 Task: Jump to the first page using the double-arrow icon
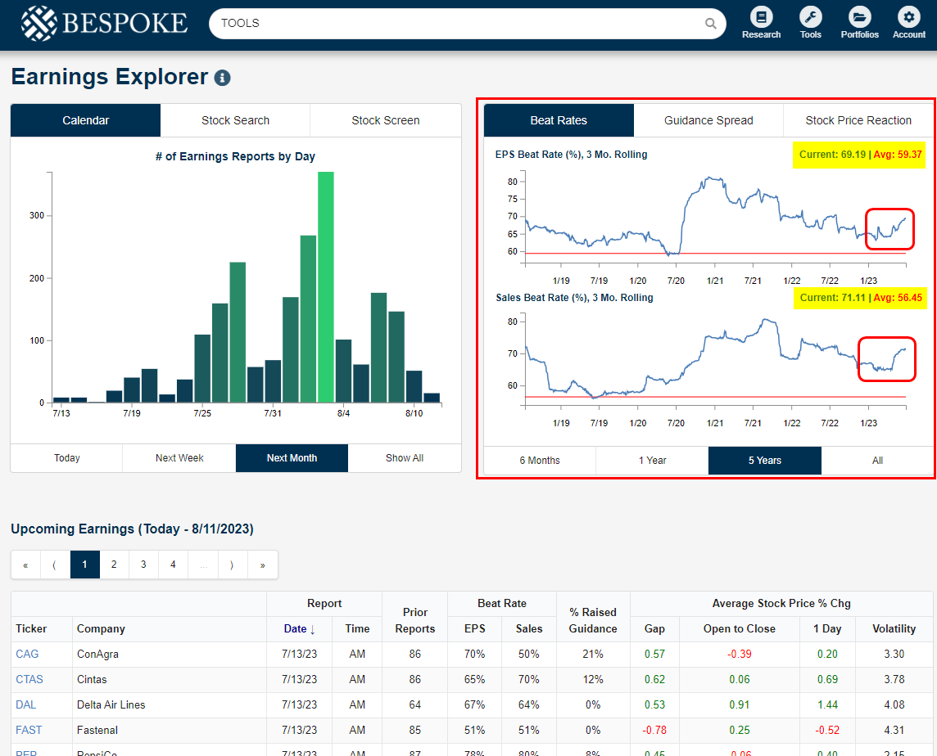(25, 565)
